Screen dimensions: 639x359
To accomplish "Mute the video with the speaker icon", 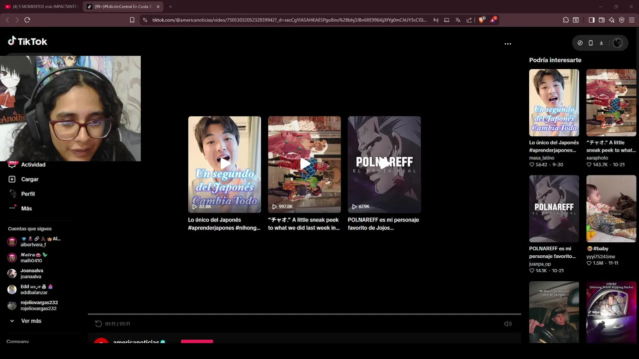I will (x=508, y=324).
